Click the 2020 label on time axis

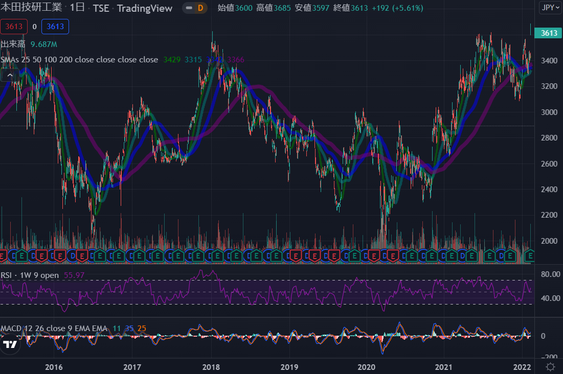coord(366,367)
